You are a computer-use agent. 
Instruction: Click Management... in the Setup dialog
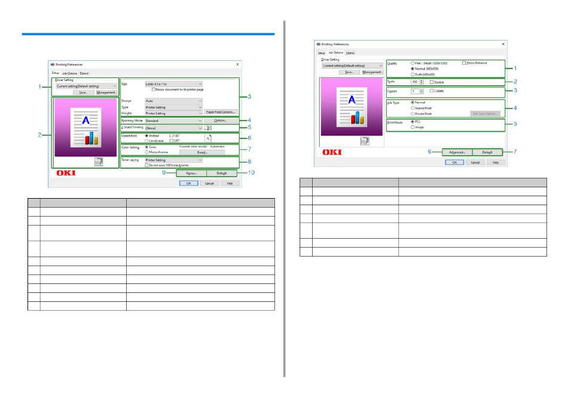tap(106, 92)
